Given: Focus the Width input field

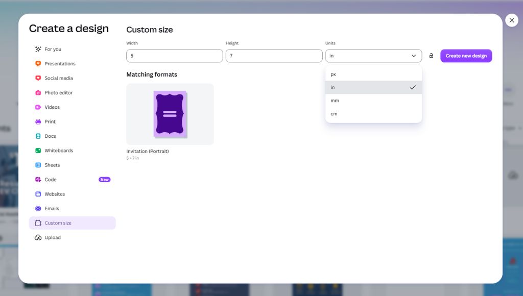Looking at the screenshot, I should [x=175, y=56].
